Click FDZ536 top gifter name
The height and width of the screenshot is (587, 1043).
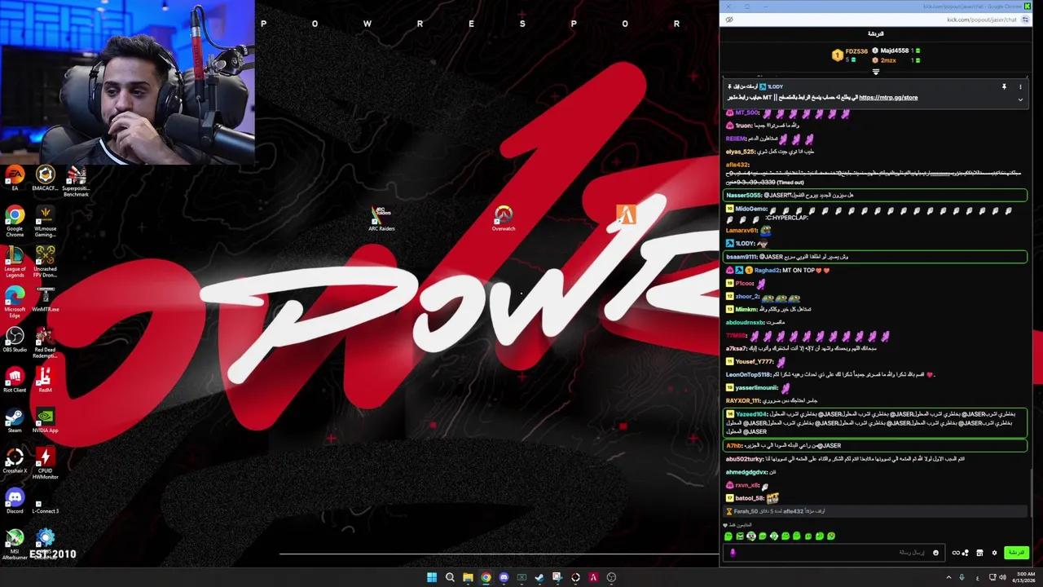click(x=856, y=51)
